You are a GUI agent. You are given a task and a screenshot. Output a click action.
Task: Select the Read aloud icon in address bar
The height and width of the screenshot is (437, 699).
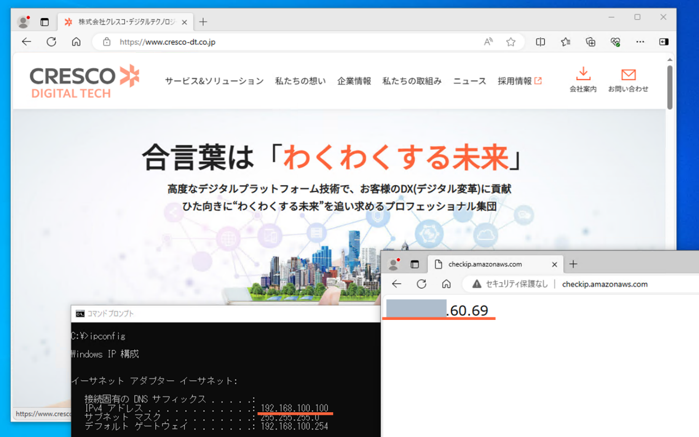[489, 42]
